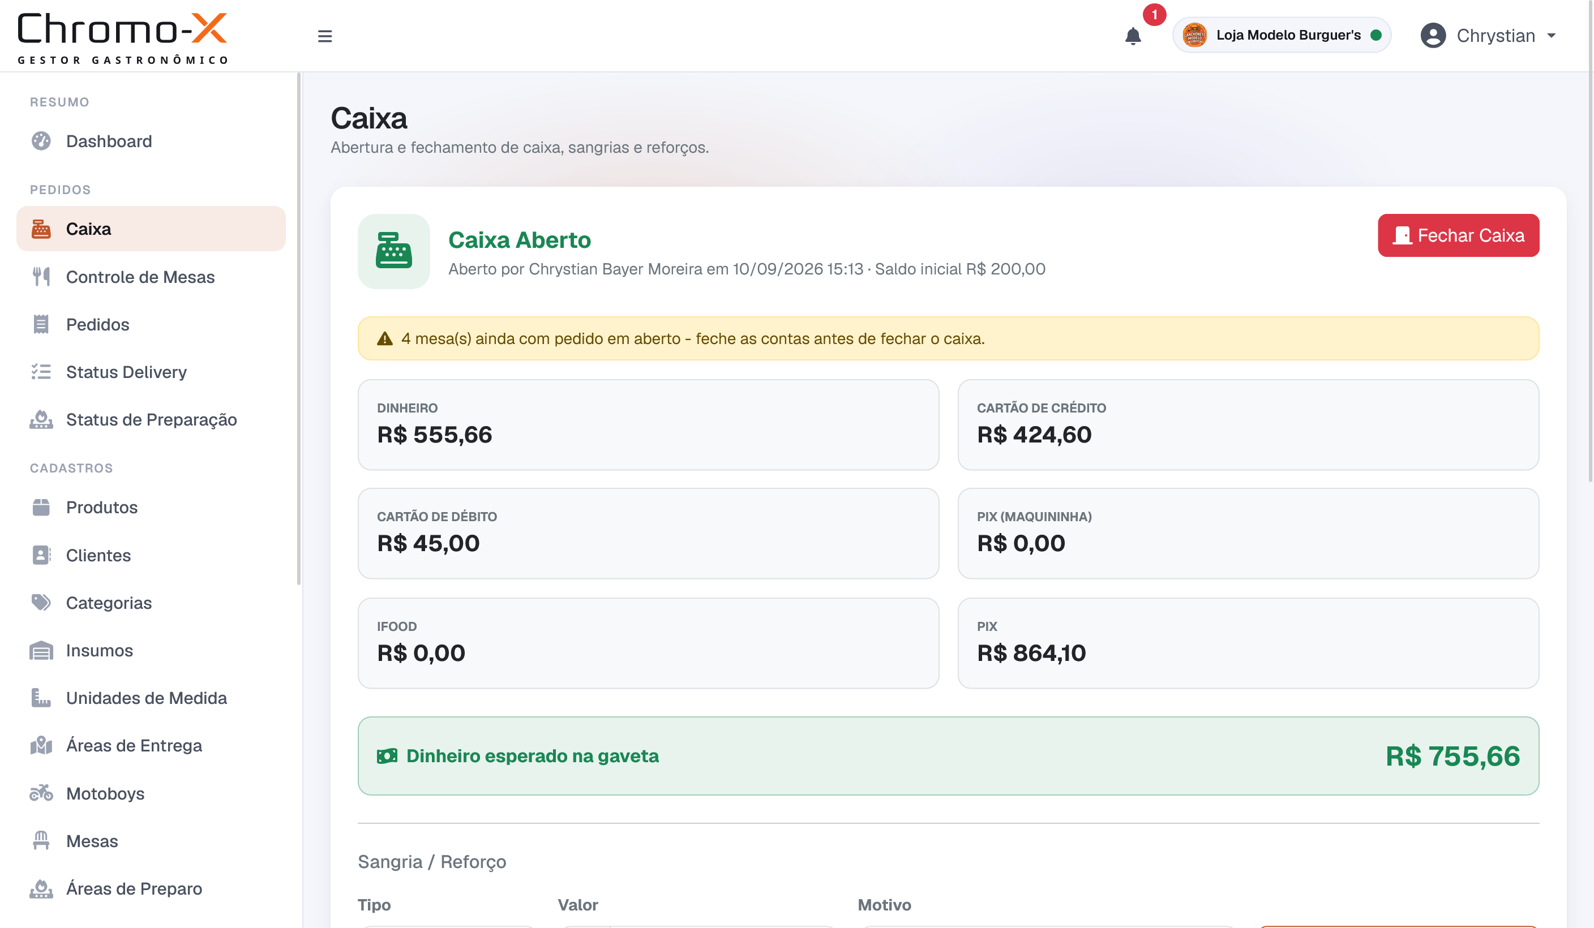Click the page vertical scrollbar
The width and height of the screenshot is (1594, 928).
[x=1590, y=242]
